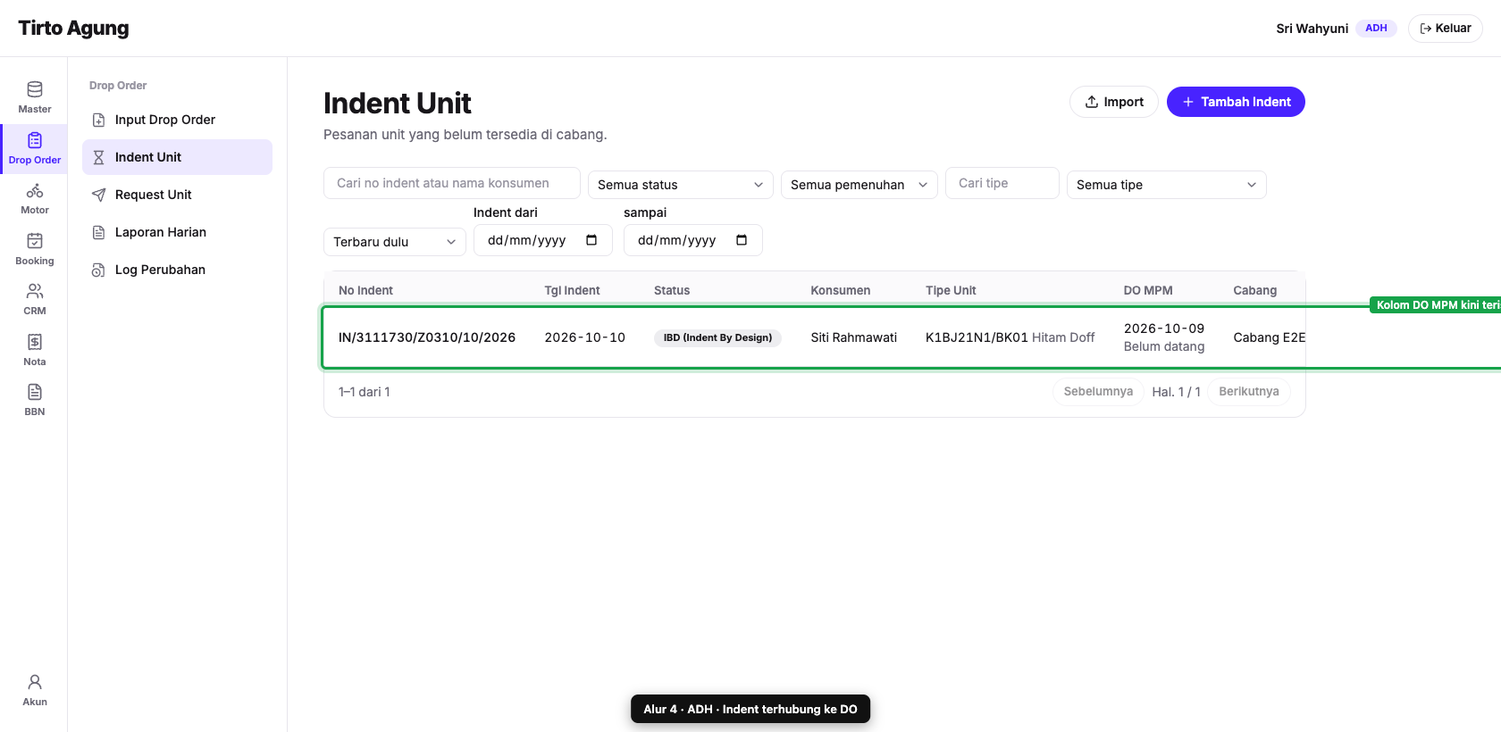The image size is (1501, 732).
Task: Click the sampai date field
Action: 693,240
